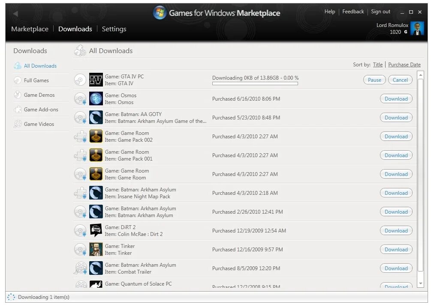This screenshot has width=431, height=307.
Task: Open Game Videos using its sidebar icon
Action: pyautogui.click(x=17, y=124)
